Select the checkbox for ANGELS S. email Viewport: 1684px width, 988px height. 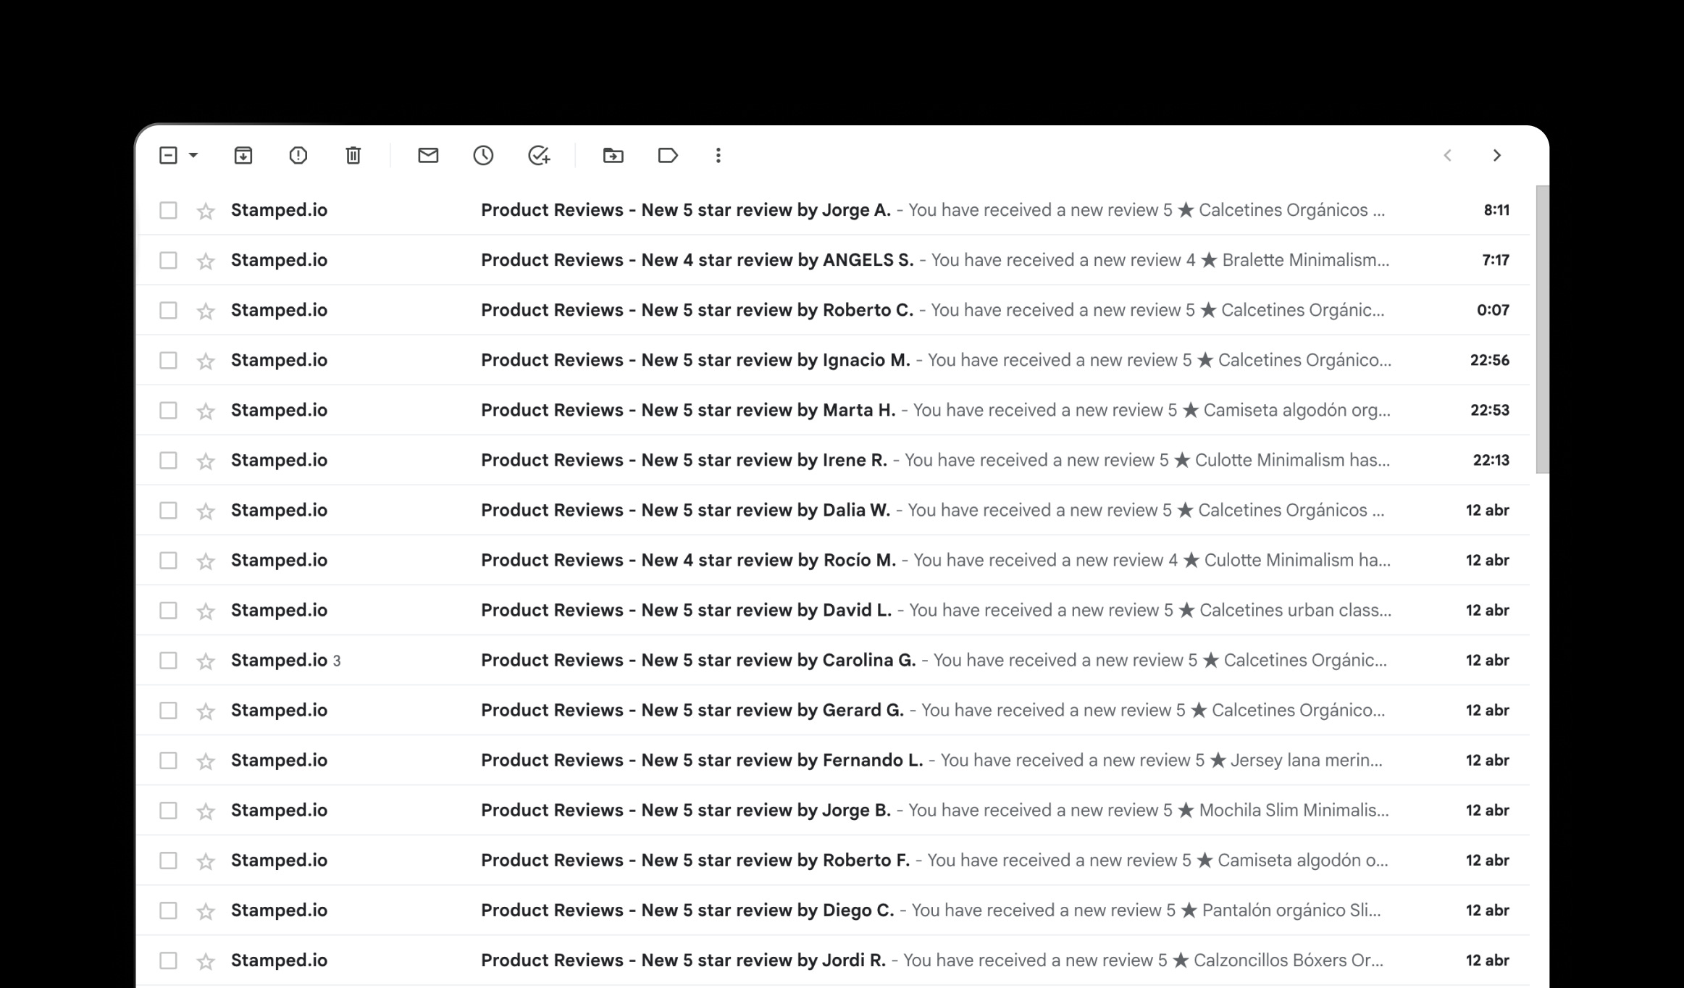point(168,260)
